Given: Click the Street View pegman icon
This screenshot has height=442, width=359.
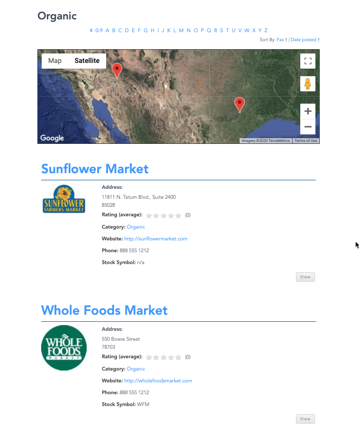Looking at the screenshot, I should [x=308, y=84].
